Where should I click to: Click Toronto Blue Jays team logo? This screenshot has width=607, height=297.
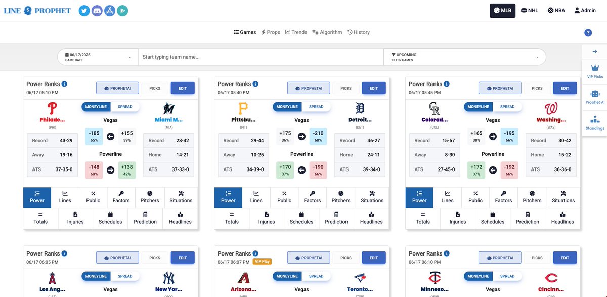coord(360,278)
